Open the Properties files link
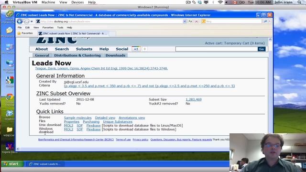This screenshot has height=172, width=306. coord(72,122)
